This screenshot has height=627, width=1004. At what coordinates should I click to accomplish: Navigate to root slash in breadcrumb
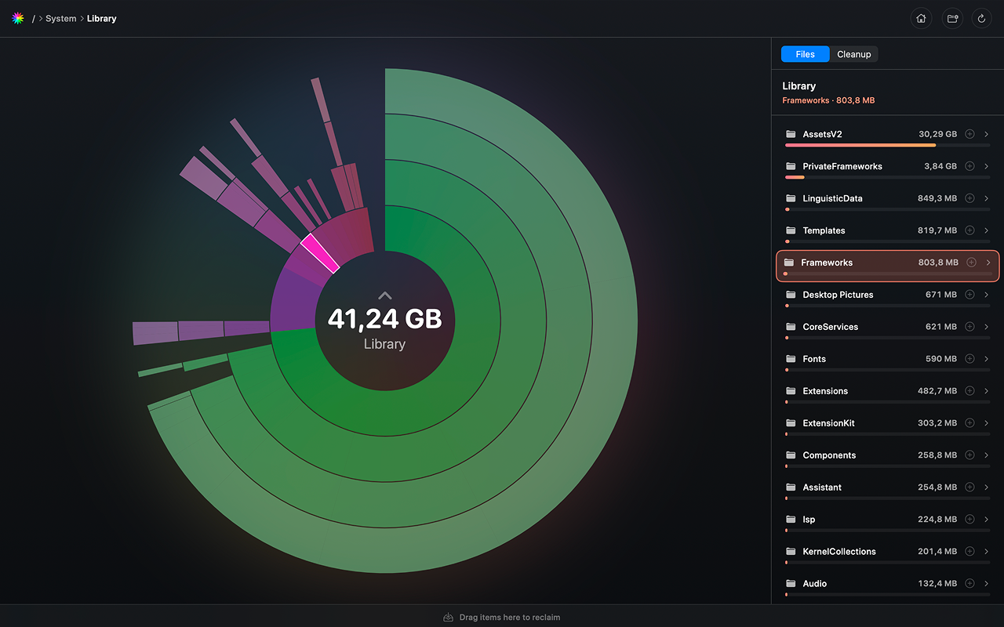(x=34, y=19)
